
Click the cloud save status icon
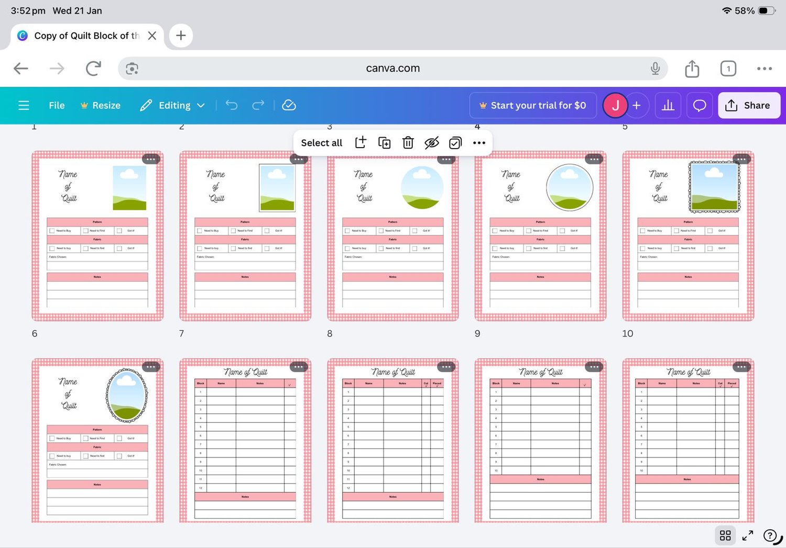point(289,105)
